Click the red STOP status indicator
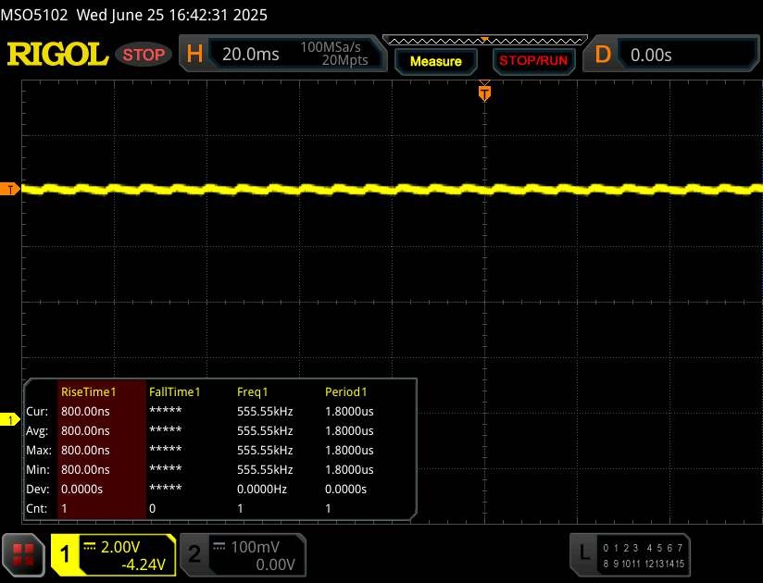763x583 pixels. (144, 55)
